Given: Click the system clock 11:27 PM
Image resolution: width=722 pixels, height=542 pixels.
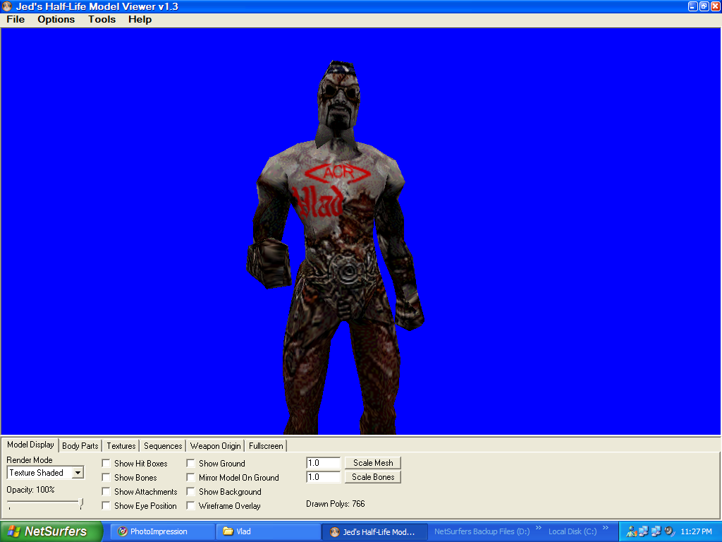Looking at the screenshot, I should 696,531.
